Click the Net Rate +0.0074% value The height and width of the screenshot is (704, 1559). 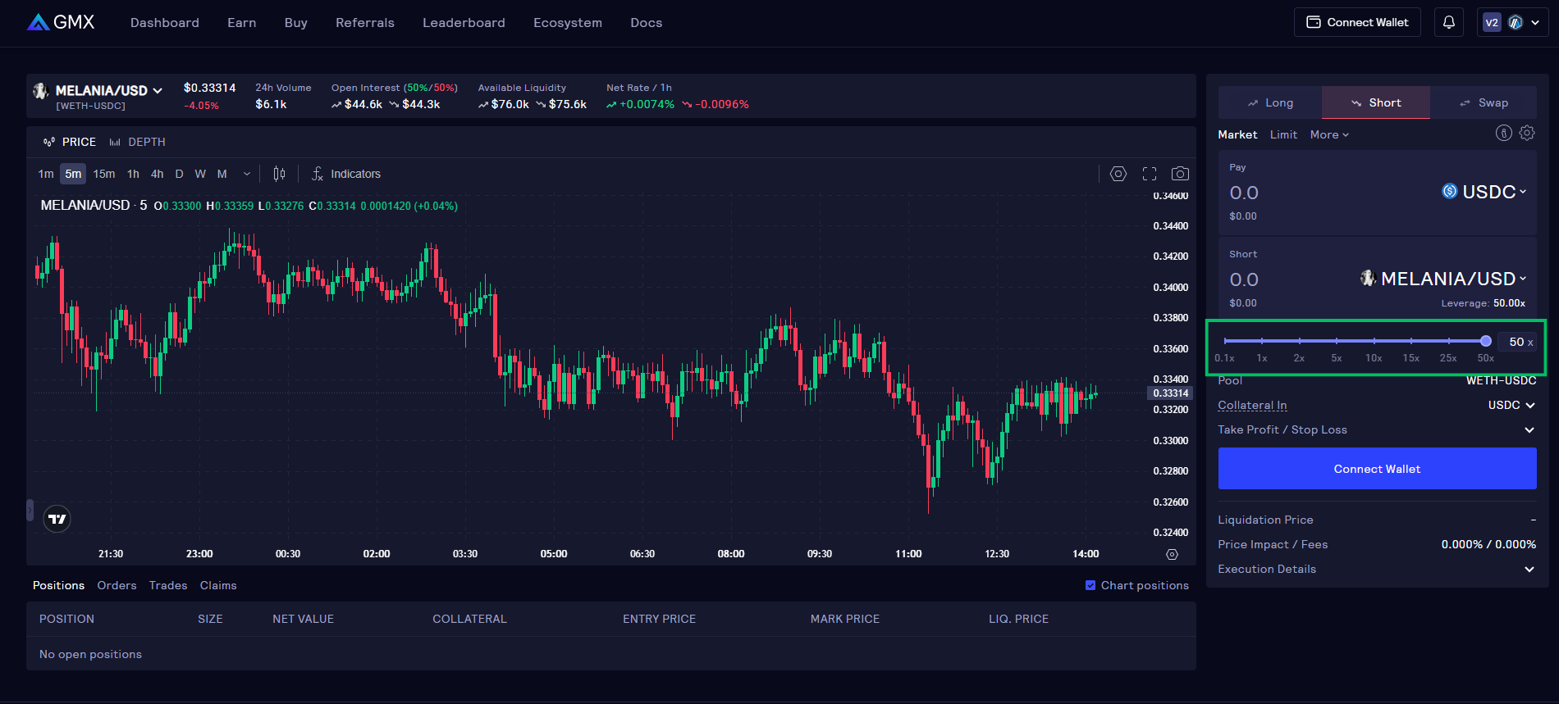tap(640, 104)
